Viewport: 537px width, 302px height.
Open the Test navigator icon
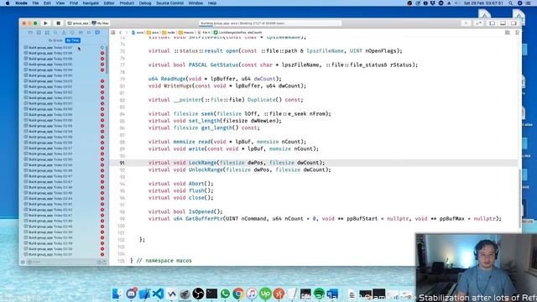click(x=72, y=33)
